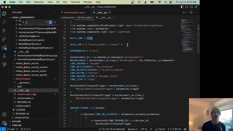Expand the __pycache__ folder

24,83
